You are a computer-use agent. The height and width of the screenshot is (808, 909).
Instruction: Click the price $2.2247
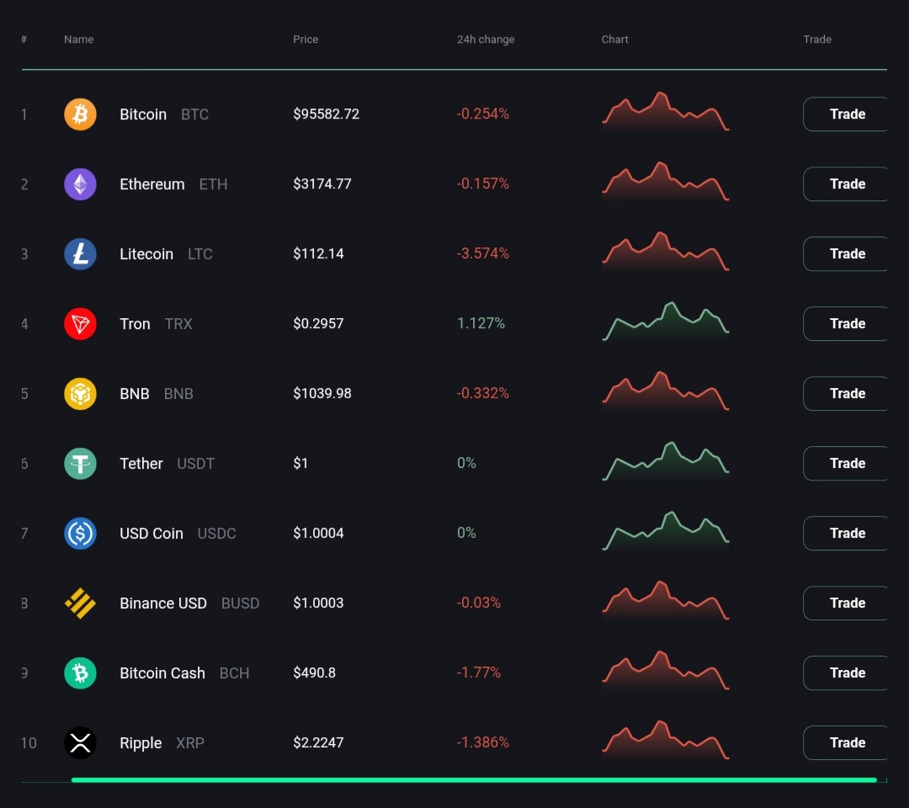pos(318,743)
